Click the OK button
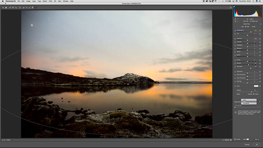The image size is (263, 148). click(256, 144)
